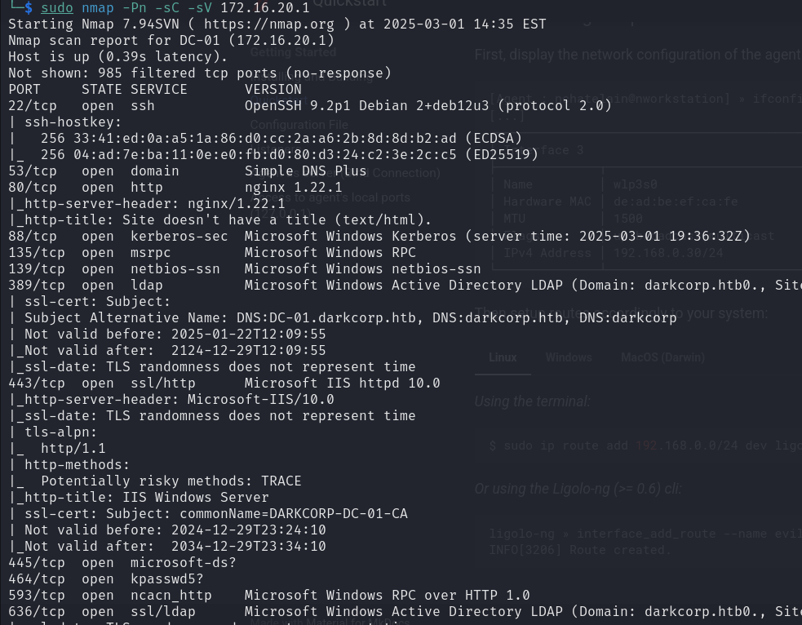Open the Configuration File sidebar link

point(299,125)
